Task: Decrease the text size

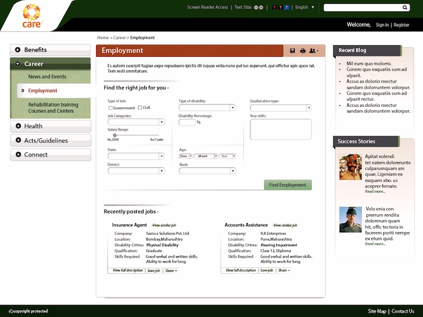Action: (255, 7)
